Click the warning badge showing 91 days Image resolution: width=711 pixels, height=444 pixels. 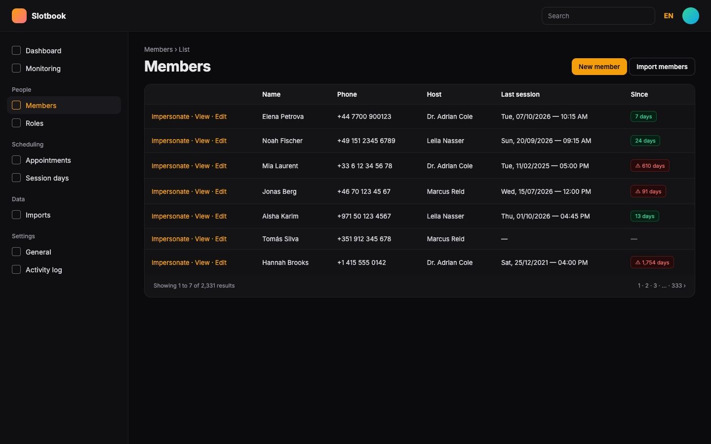click(648, 191)
